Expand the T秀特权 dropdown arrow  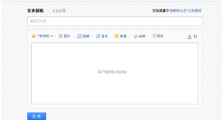pos(52,36)
